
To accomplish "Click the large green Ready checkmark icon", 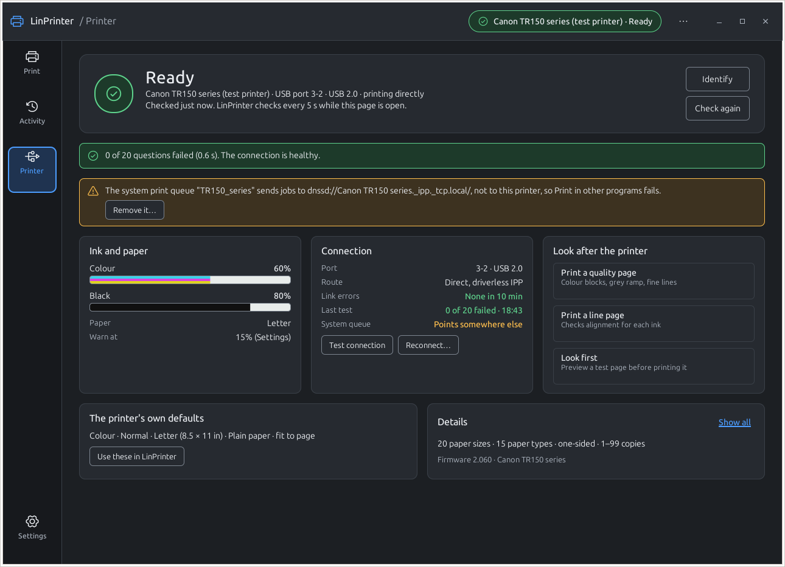I will [114, 94].
